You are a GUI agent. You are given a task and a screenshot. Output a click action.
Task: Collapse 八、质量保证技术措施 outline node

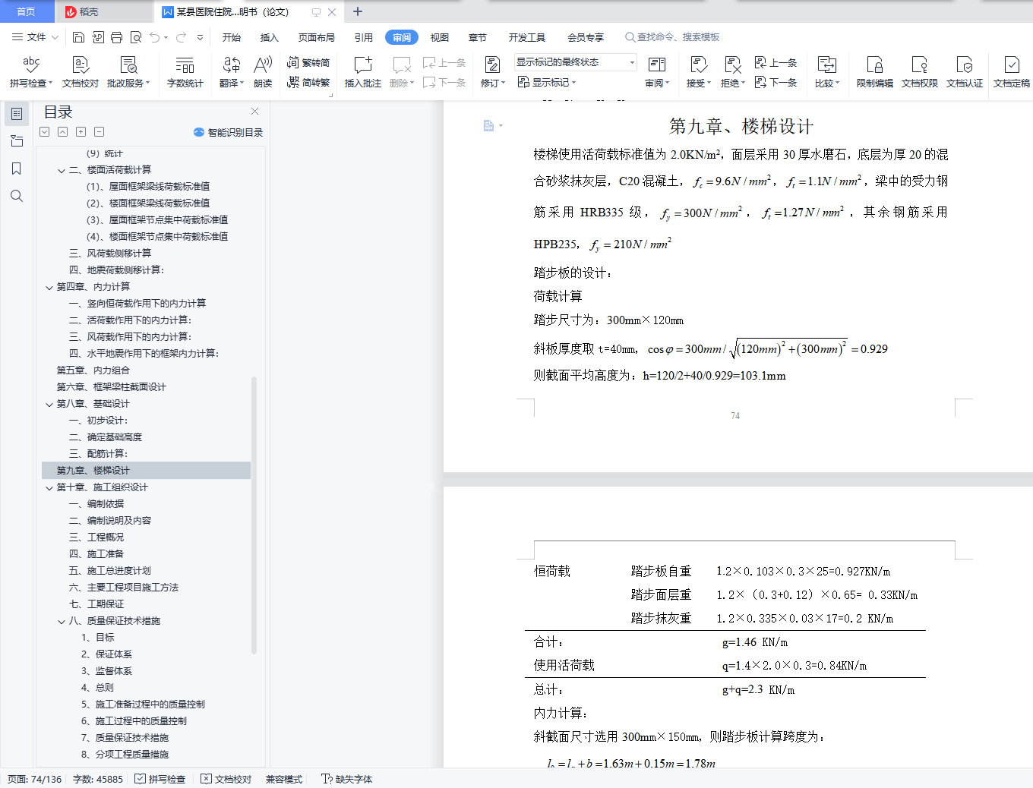pyautogui.click(x=62, y=621)
